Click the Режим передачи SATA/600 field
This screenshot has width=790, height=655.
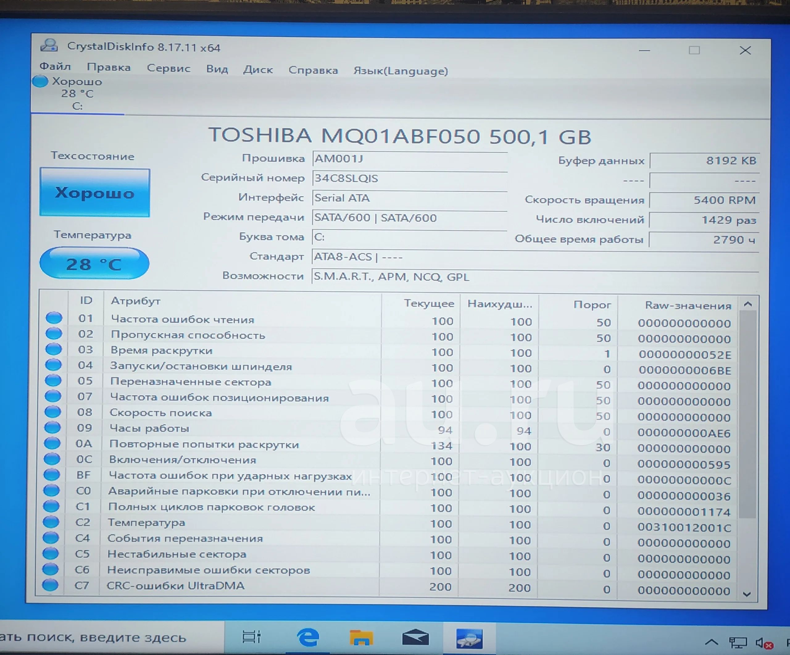pyautogui.click(x=410, y=218)
